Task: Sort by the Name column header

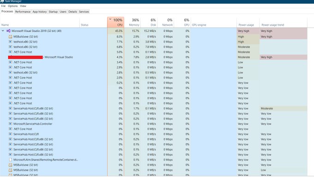Action: pyautogui.click(x=40, y=23)
